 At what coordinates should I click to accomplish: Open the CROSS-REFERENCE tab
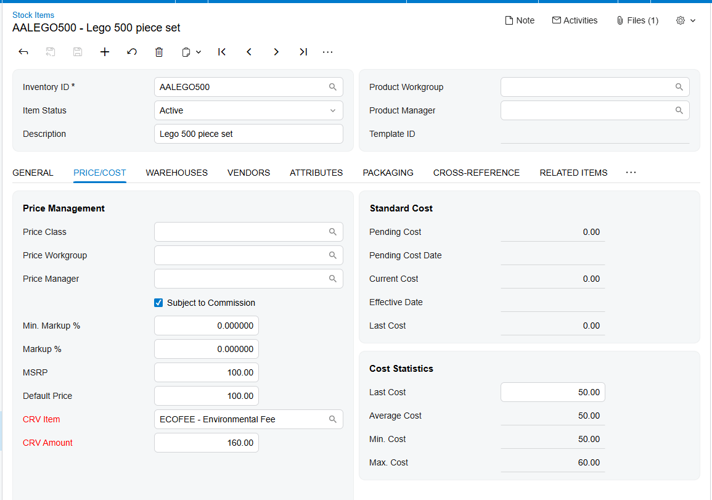coord(477,173)
